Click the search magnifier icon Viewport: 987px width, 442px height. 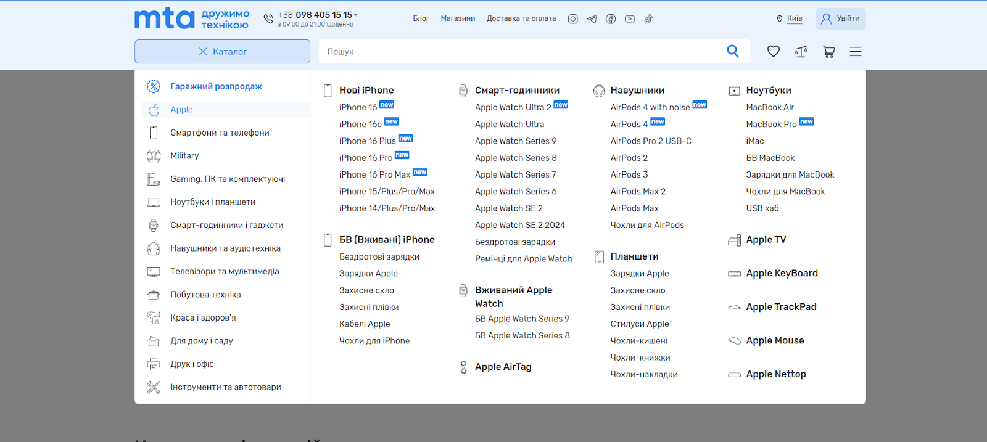(733, 51)
